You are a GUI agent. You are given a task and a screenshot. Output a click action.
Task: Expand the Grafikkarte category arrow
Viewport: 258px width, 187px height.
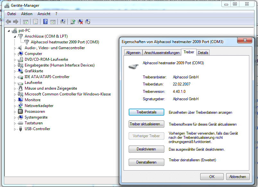[x=15, y=71]
